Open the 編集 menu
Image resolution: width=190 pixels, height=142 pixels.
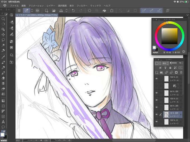[24, 6]
